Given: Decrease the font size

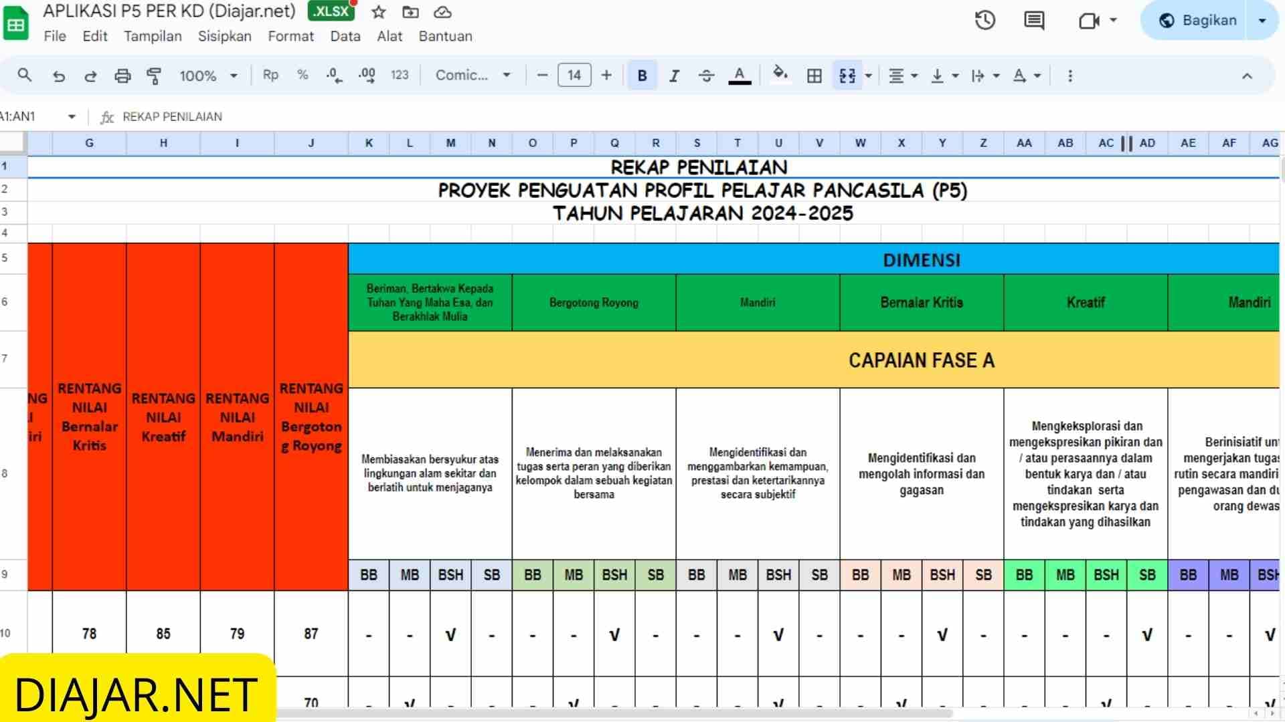Looking at the screenshot, I should [x=543, y=76].
